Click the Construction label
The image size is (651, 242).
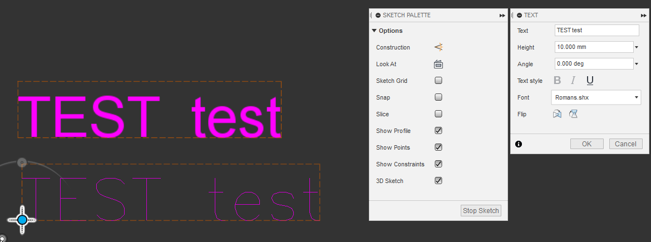pyautogui.click(x=393, y=47)
